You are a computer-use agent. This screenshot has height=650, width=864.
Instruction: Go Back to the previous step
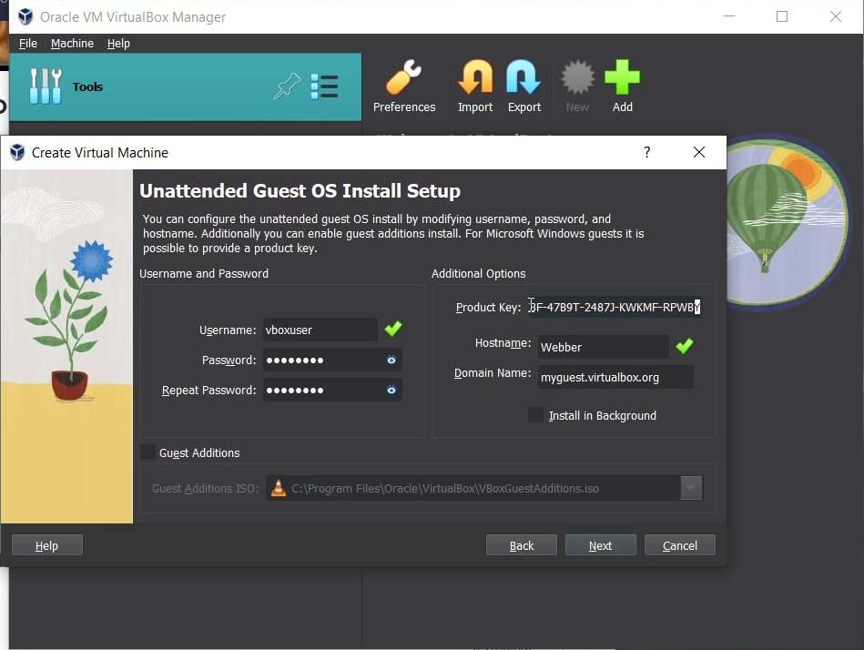point(522,545)
